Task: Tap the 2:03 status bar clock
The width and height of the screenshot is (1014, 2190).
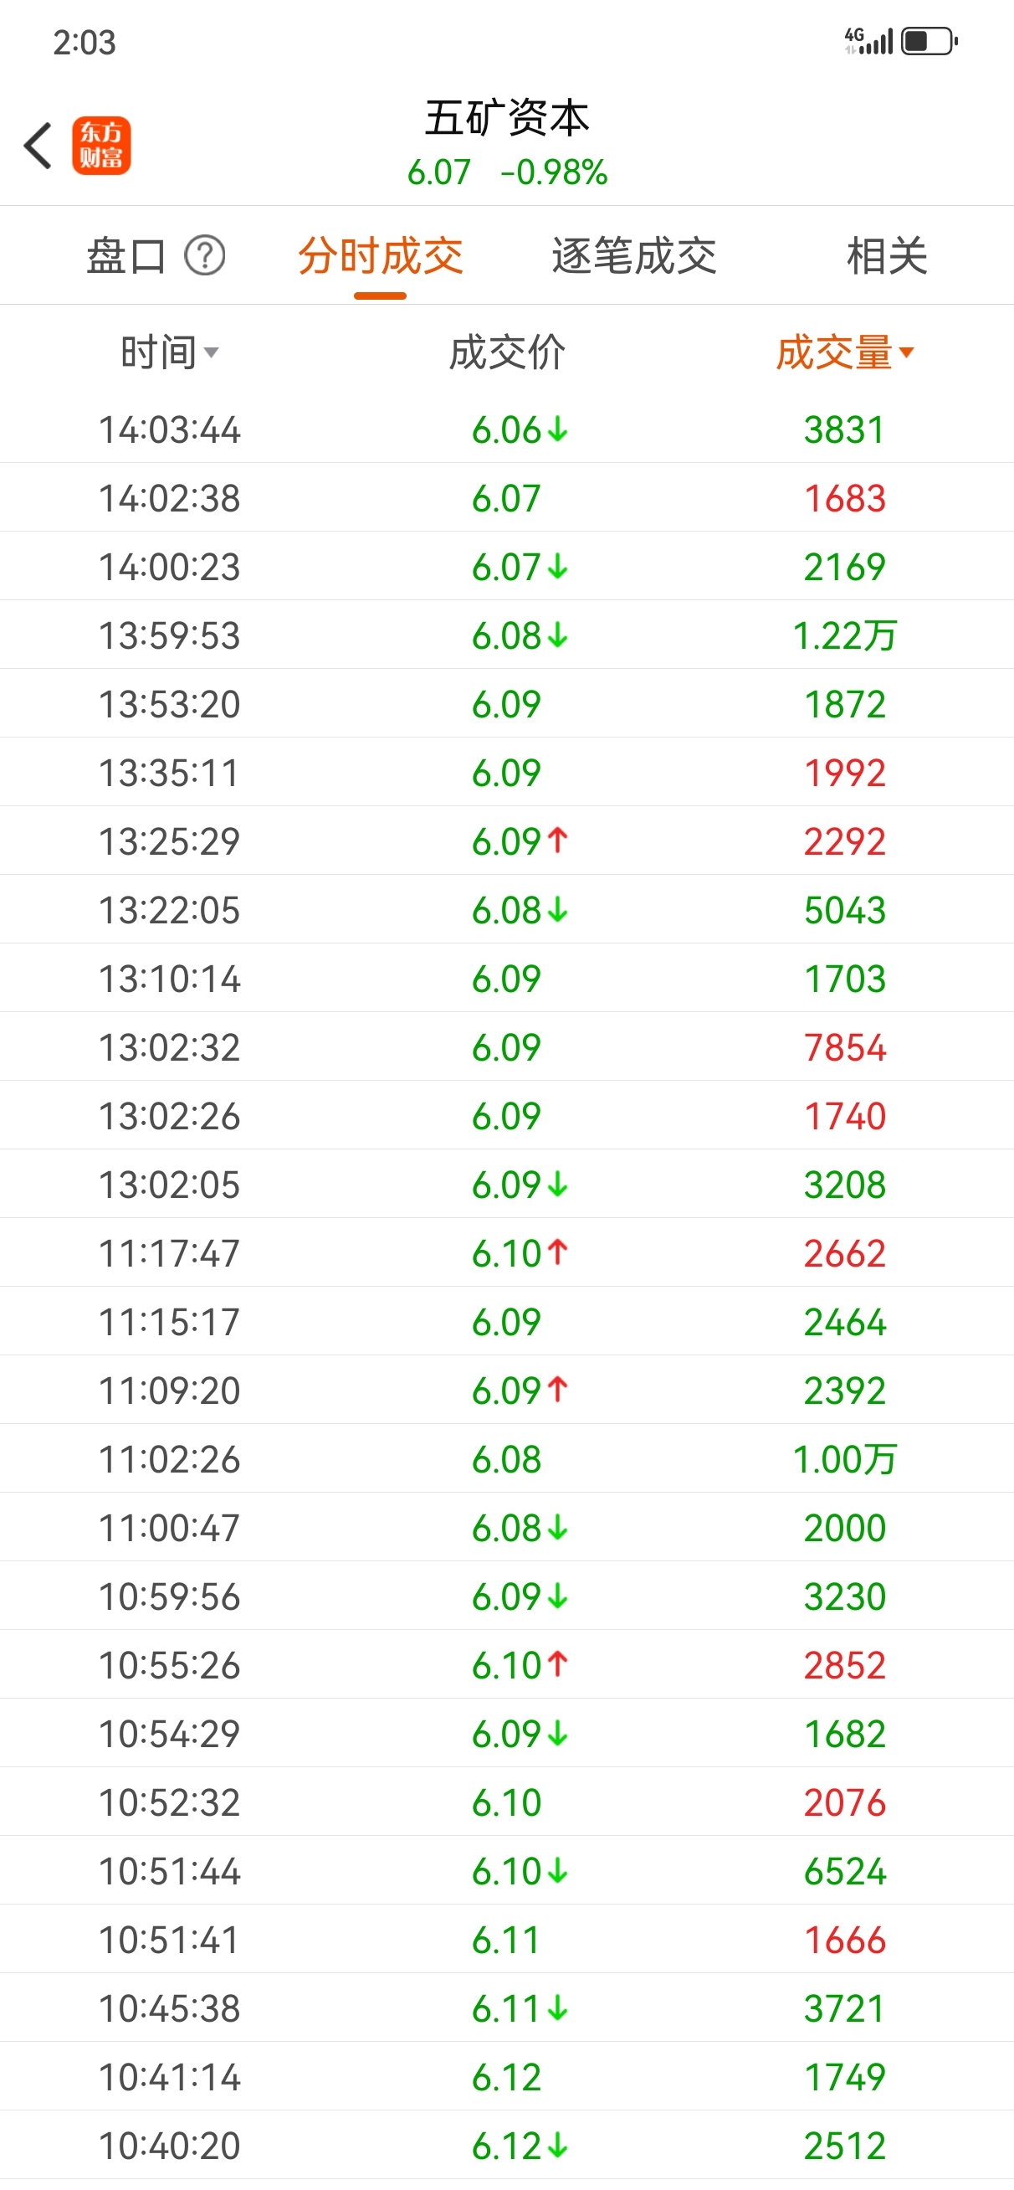Action: [x=84, y=42]
